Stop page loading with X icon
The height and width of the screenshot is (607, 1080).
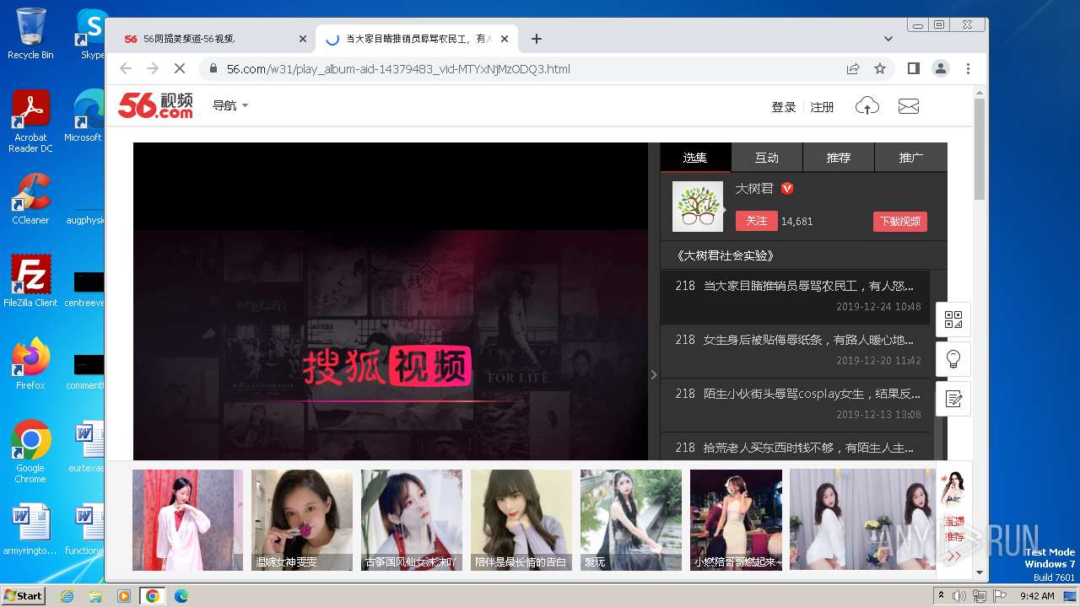tap(180, 68)
